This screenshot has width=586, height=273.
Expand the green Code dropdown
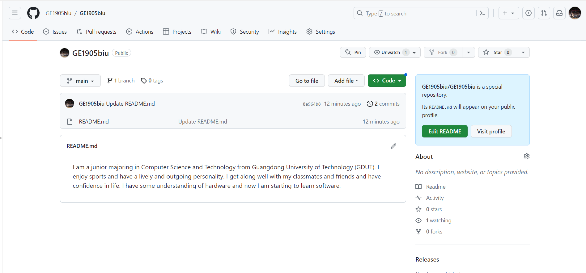point(387,81)
